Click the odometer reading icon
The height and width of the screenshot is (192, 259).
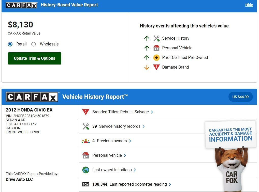point(86,184)
